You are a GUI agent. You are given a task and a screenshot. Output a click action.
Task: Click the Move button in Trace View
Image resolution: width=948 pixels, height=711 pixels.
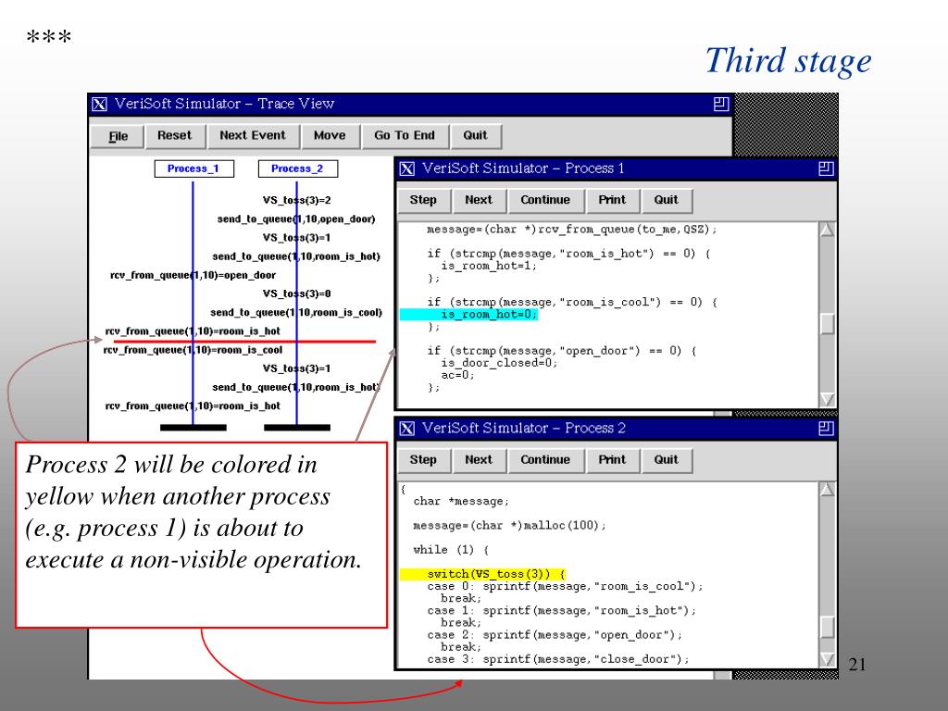coord(330,136)
